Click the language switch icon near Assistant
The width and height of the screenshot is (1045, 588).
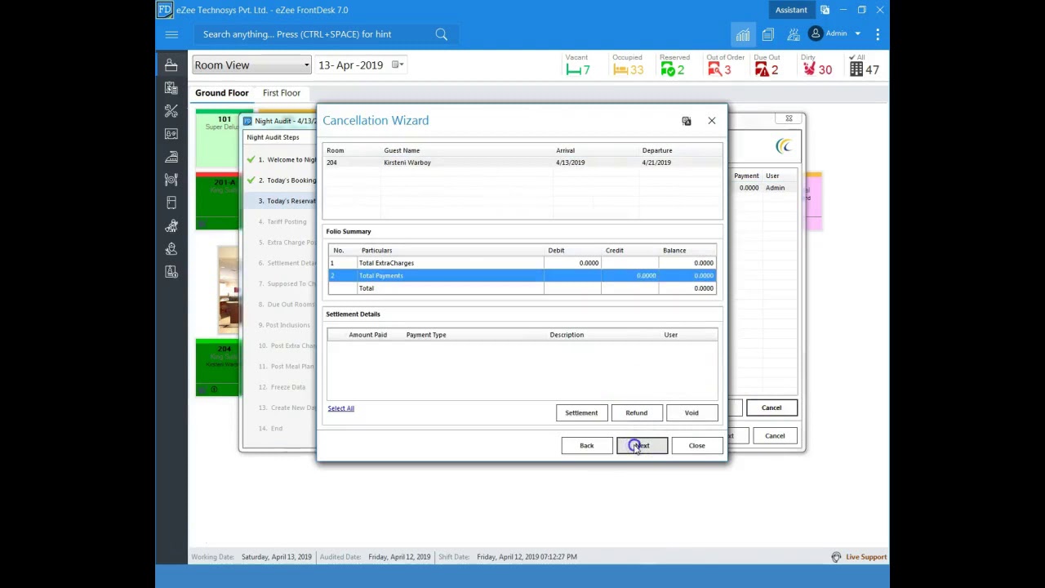point(825,10)
